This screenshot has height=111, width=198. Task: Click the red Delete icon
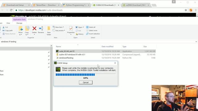[34, 28]
